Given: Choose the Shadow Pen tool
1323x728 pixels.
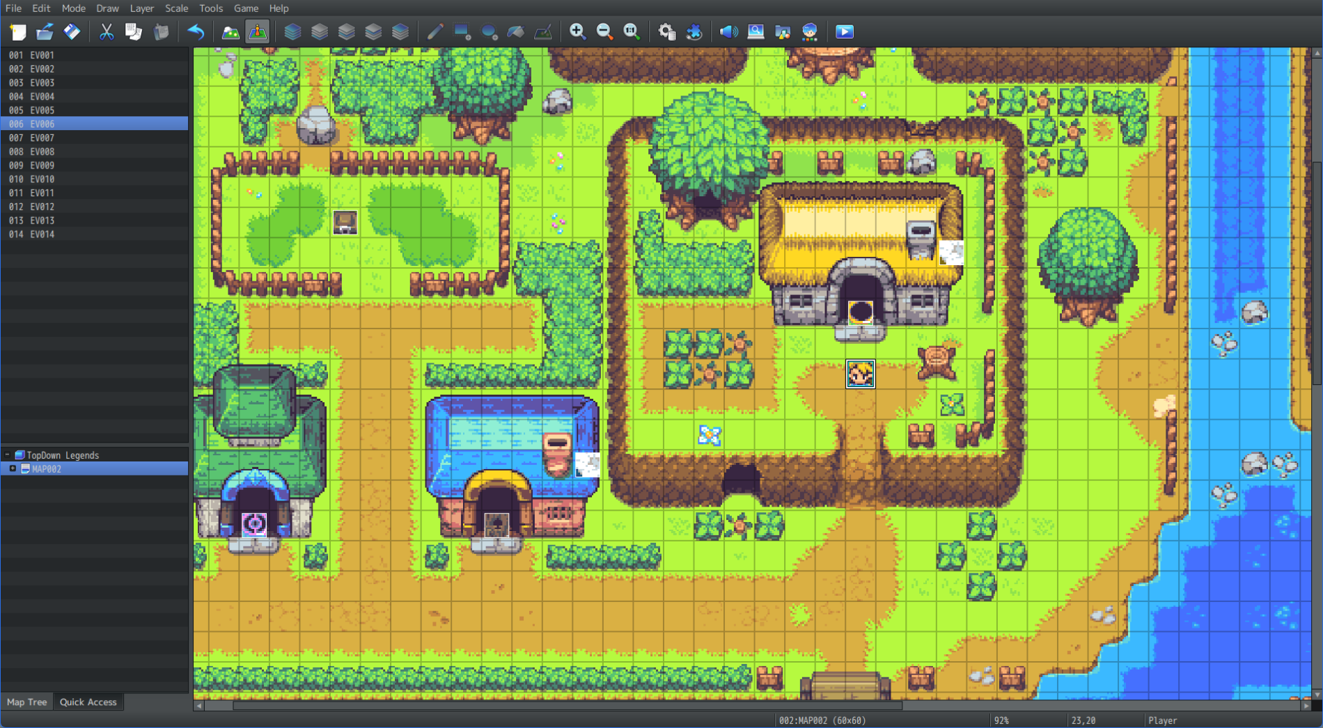Looking at the screenshot, I should pyautogui.click(x=543, y=31).
